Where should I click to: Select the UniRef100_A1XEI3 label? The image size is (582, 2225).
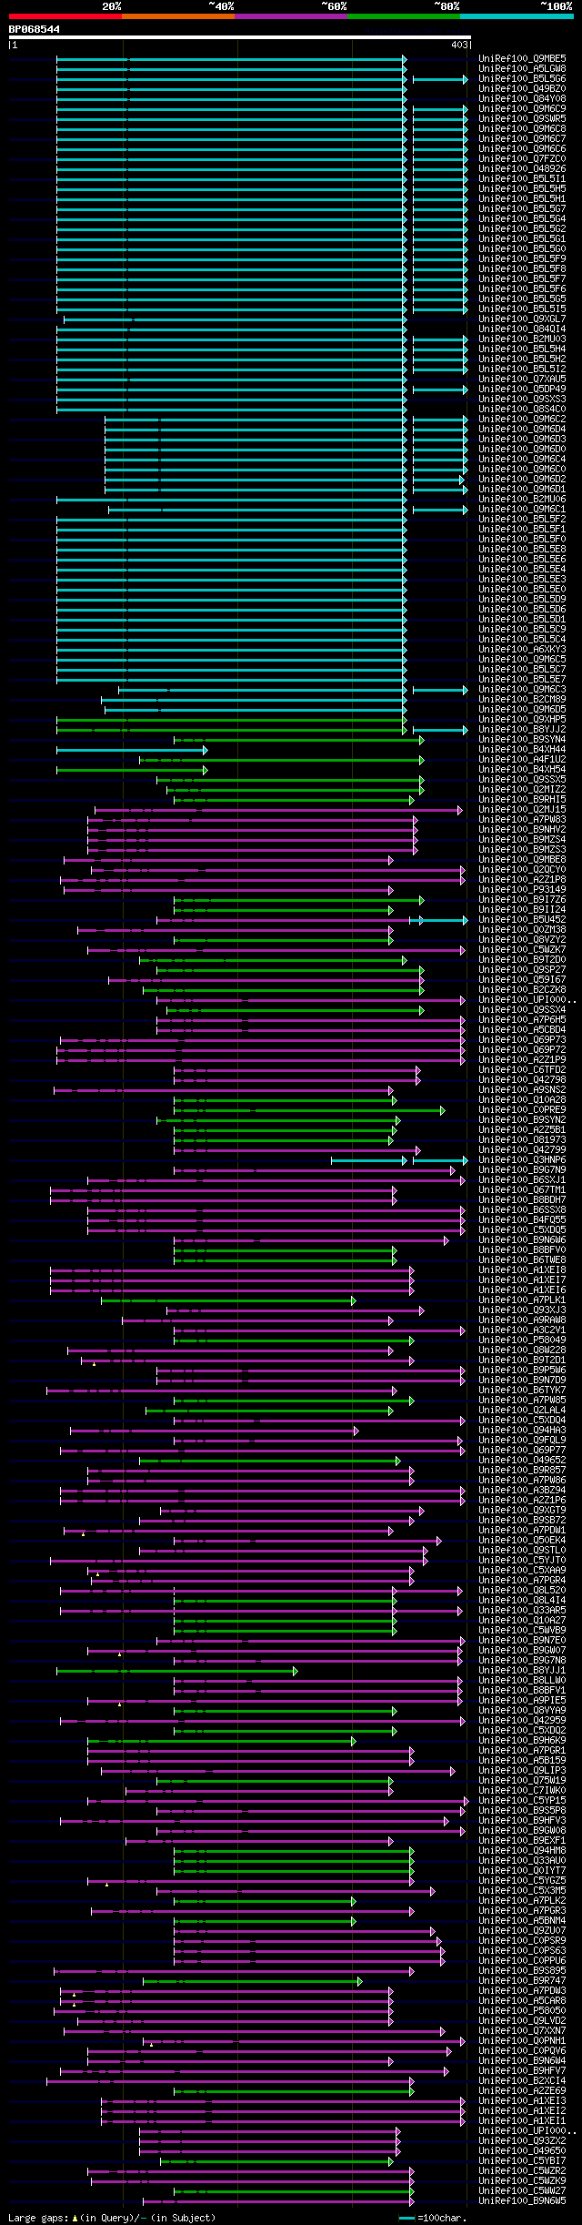pos(522,2100)
